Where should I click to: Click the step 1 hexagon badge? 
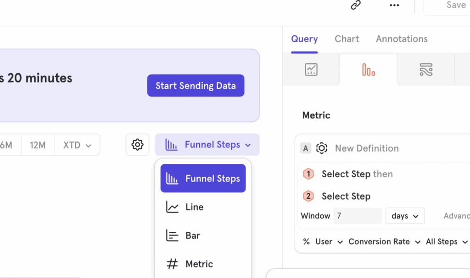(308, 174)
